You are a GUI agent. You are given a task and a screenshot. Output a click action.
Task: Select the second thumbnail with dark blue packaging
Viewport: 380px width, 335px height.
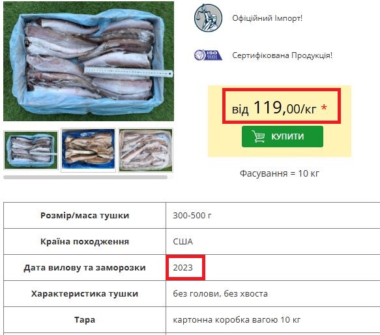(88, 150)
